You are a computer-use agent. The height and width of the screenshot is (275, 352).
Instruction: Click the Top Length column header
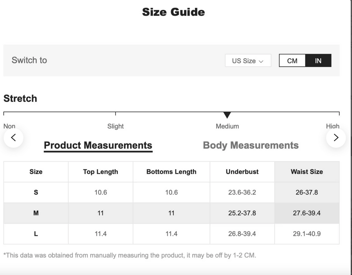point(100,172)
